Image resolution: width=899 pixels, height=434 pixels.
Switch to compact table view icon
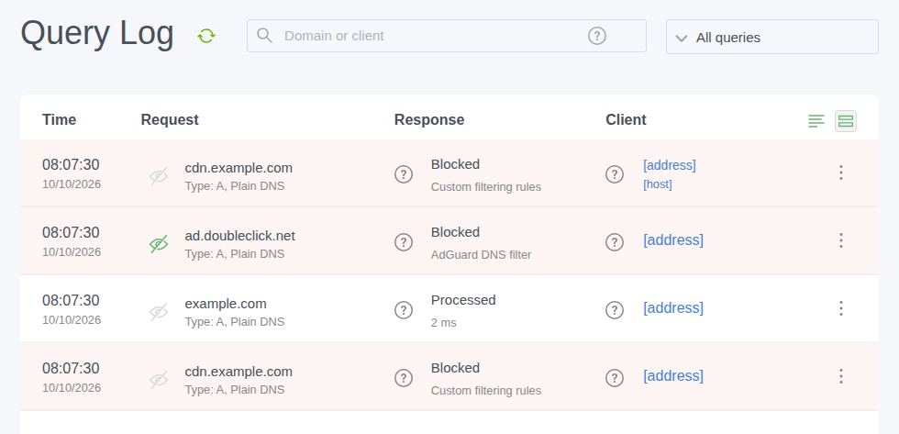(x=816, y=121)
